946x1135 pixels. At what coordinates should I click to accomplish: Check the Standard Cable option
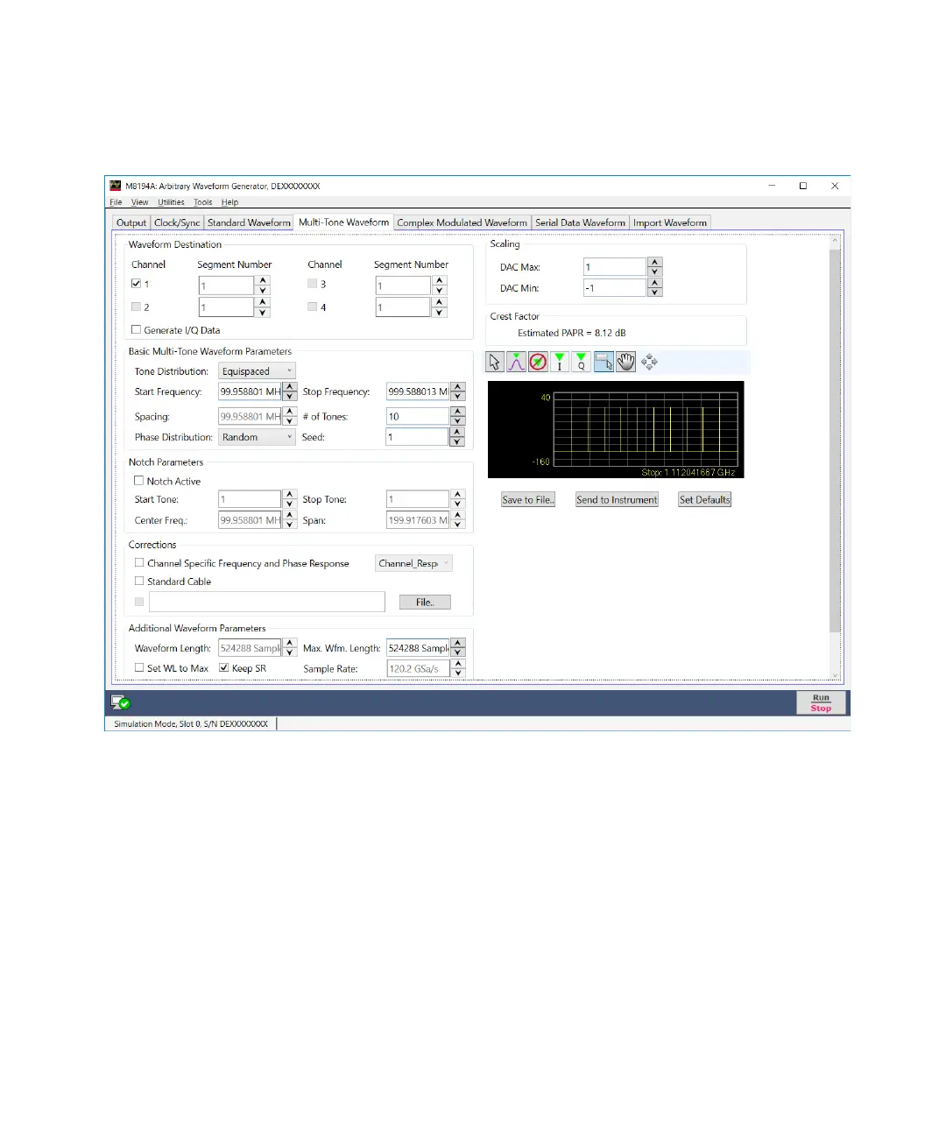139,581
